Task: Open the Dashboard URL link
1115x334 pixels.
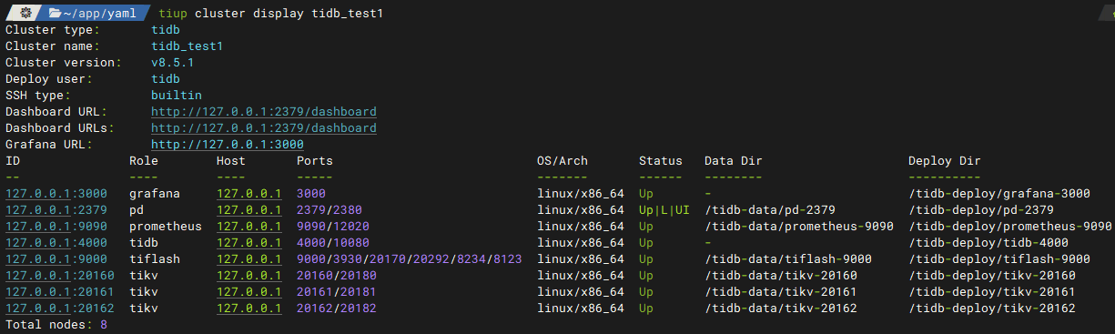Action: click(x=264, y=112)
